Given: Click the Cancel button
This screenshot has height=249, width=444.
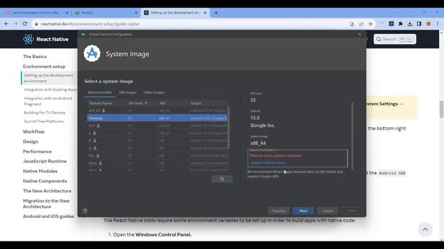Looking at the screenshot, I should tap(327, 211).
